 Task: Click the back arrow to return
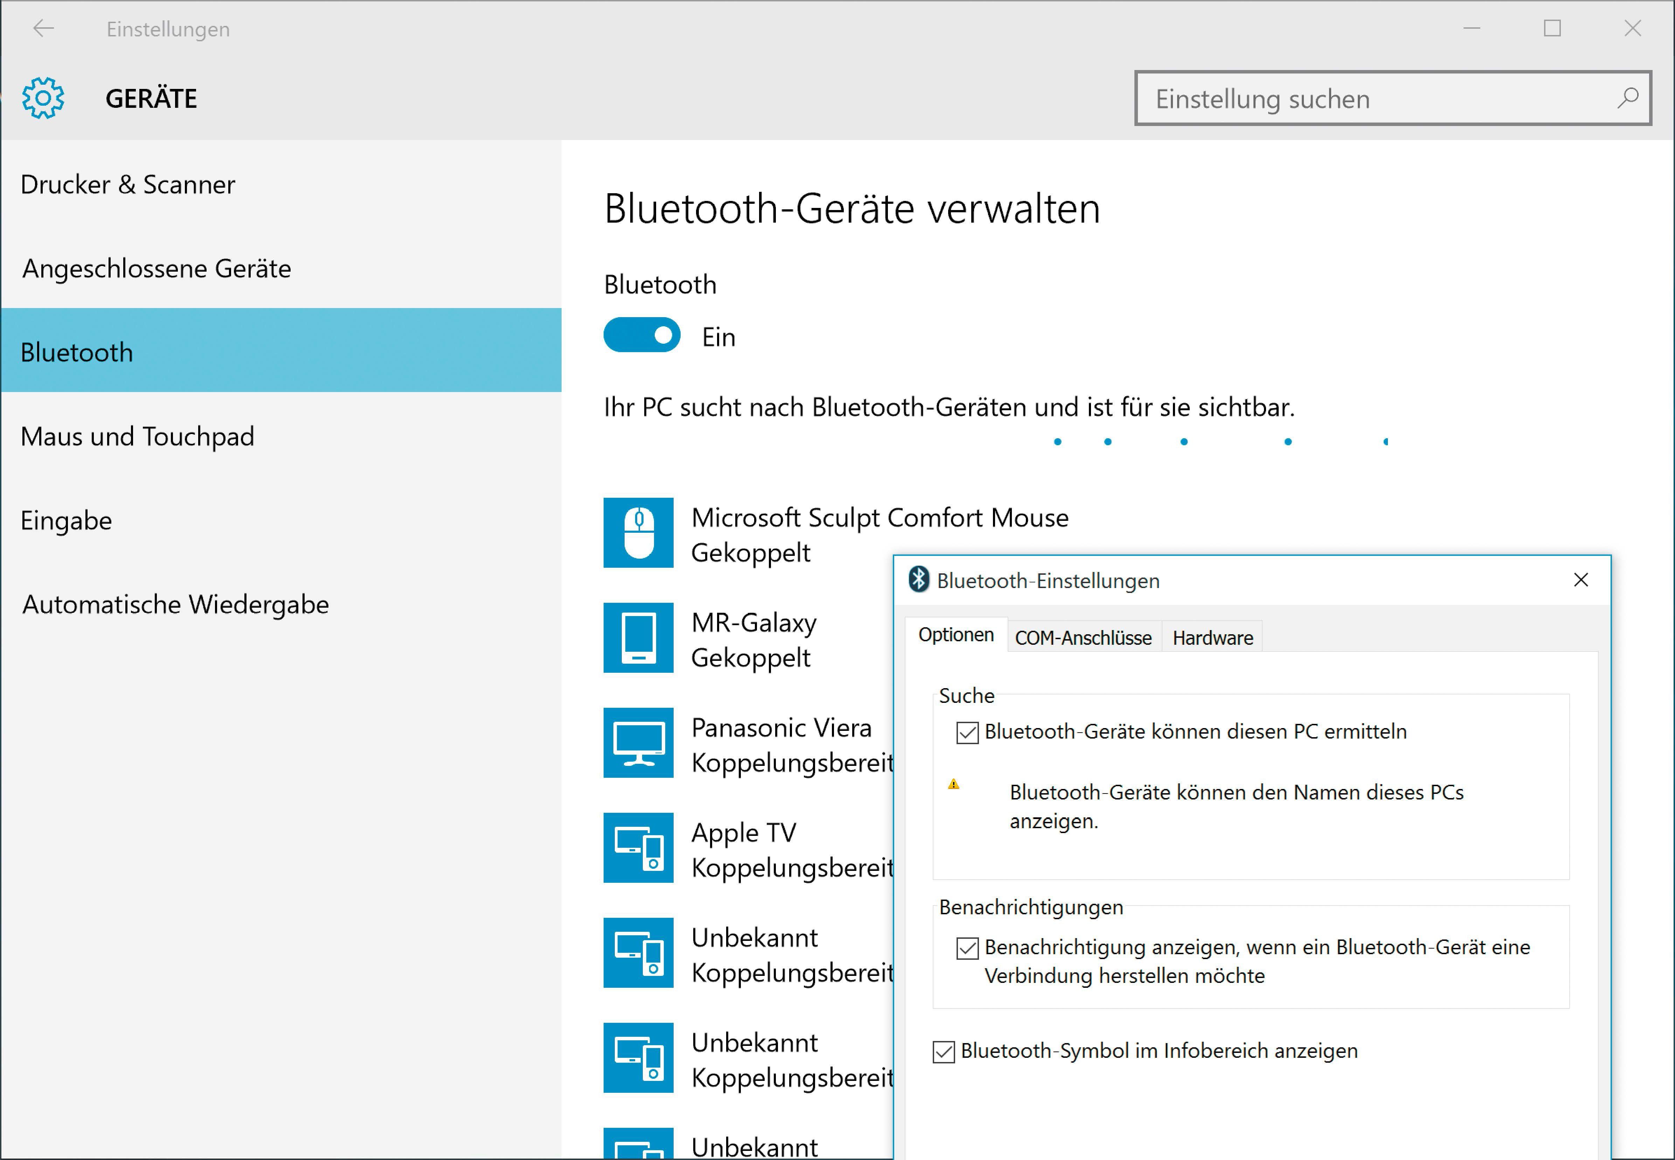pyautogui.click(x=43, y=28)
